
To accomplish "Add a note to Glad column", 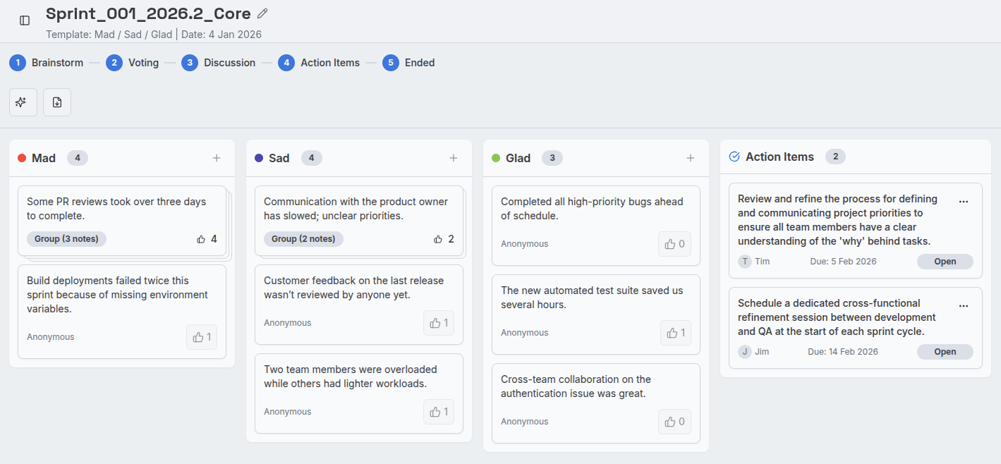I will pyautogui.click(x=691, y=158).
